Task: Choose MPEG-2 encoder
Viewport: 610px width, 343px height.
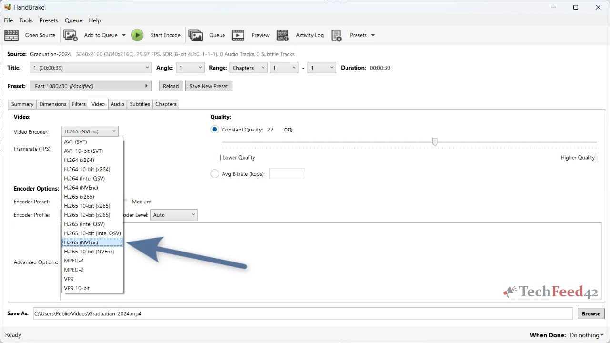Action: pyautogui.click(x=92, y=270)
